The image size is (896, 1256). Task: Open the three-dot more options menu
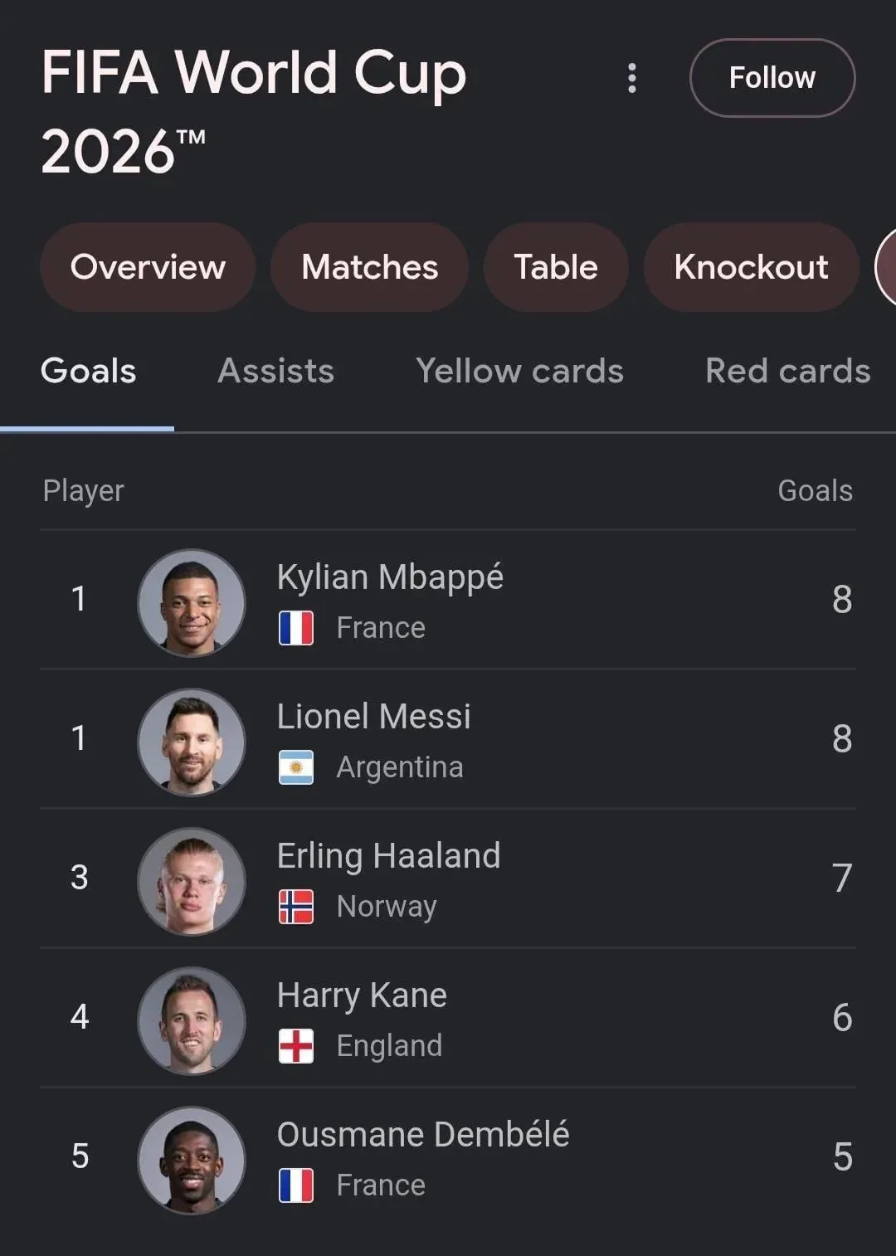tap(632, 78)
